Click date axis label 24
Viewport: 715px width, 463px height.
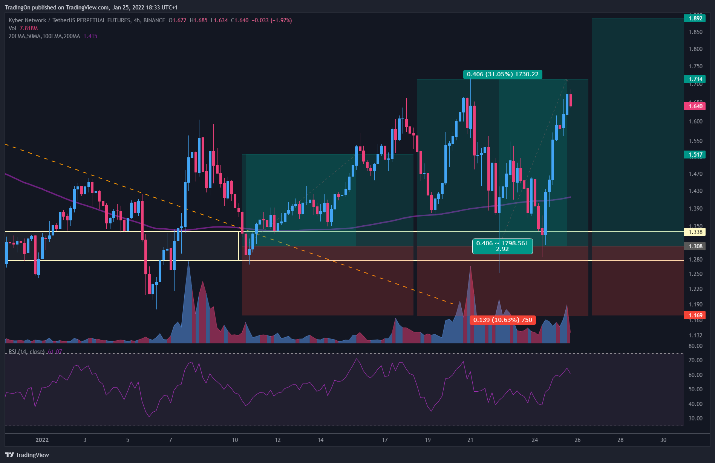click(535, 440)
